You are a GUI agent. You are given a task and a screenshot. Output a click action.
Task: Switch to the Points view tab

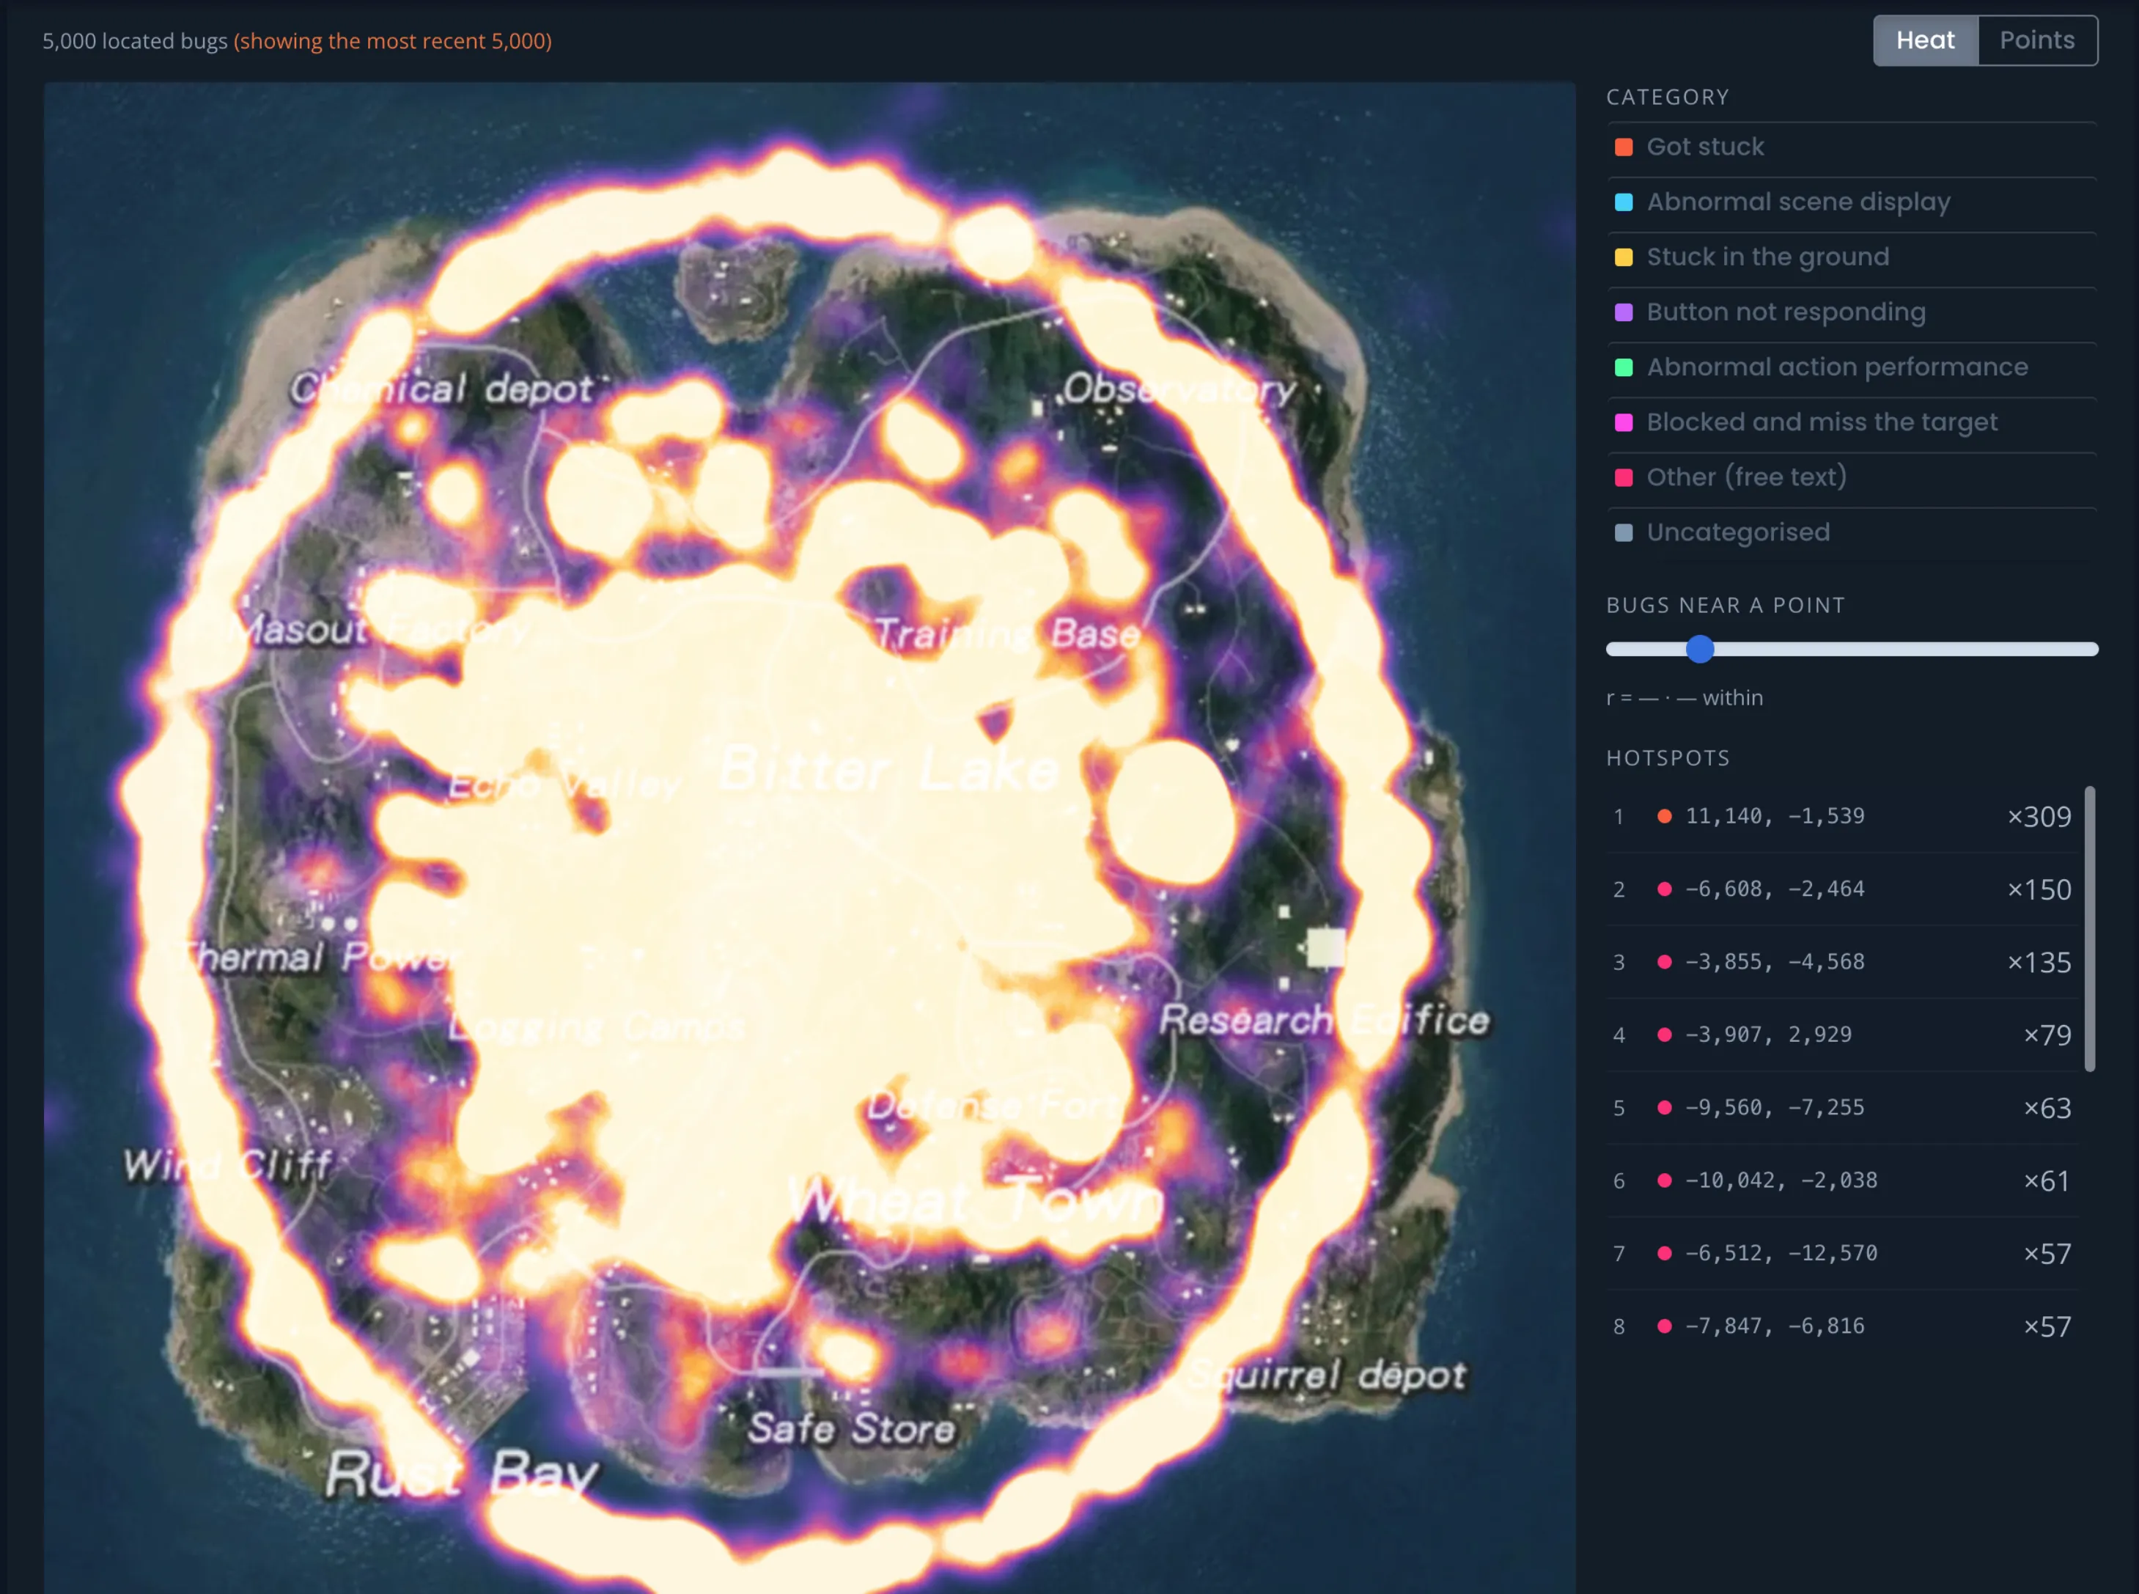[x=2037, y=40]
